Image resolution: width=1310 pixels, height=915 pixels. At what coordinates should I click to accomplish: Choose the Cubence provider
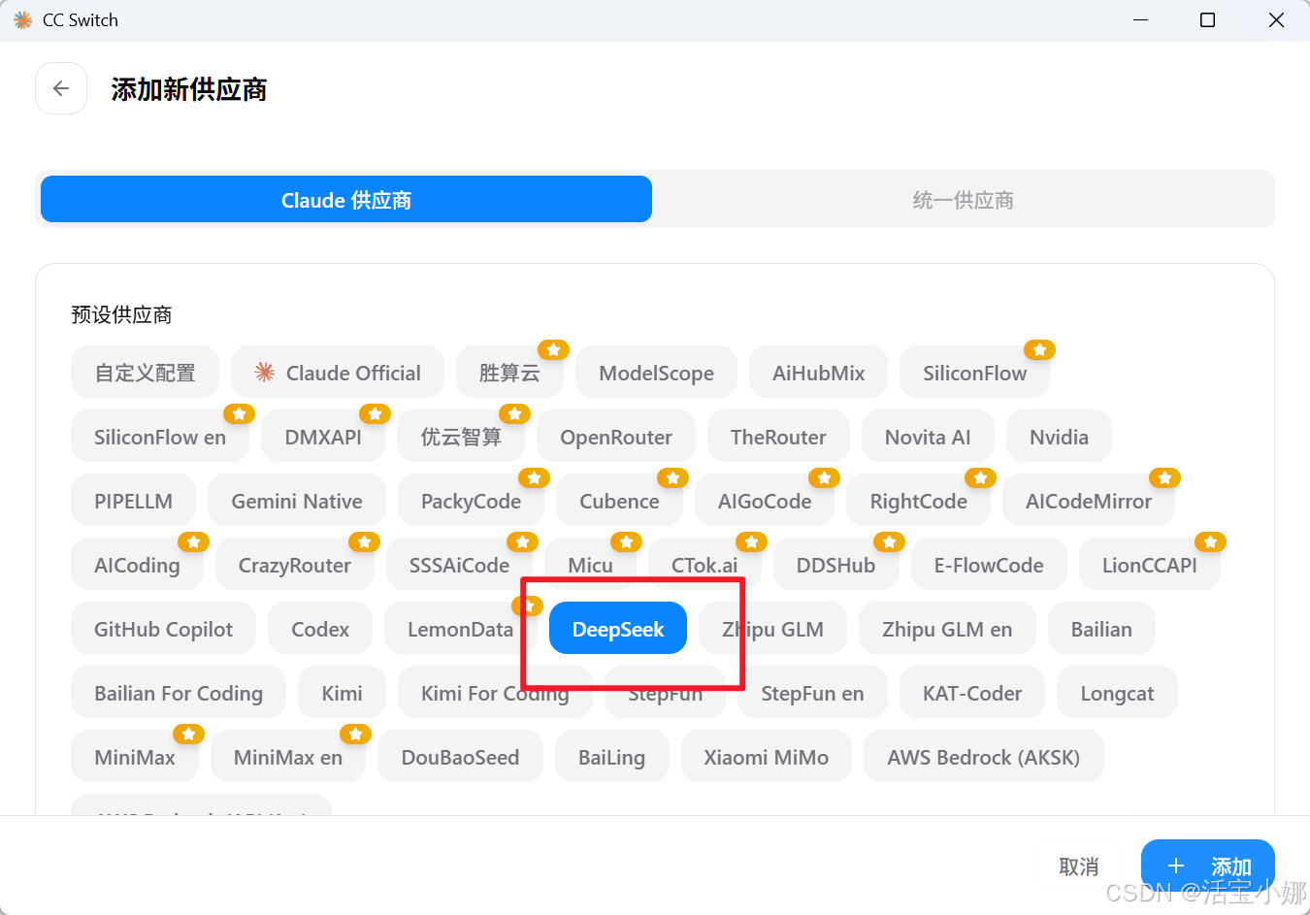pyautogui.click(x=619, y=501)
